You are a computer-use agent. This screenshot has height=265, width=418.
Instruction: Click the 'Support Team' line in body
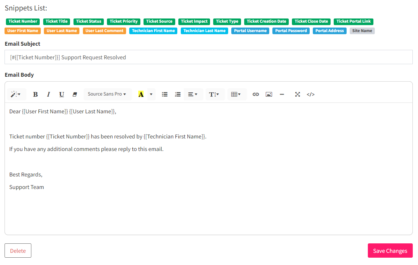coord(26,187)
